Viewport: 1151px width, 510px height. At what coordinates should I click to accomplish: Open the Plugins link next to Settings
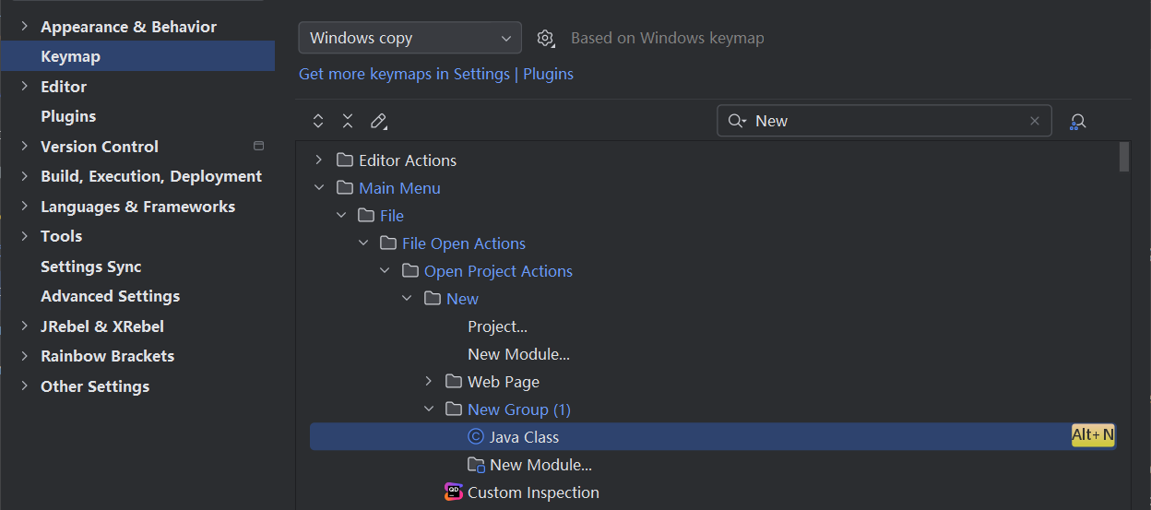click(x=548, y=74)
